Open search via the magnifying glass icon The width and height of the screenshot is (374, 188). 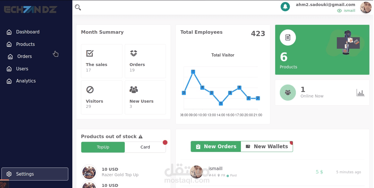point(78,7)
